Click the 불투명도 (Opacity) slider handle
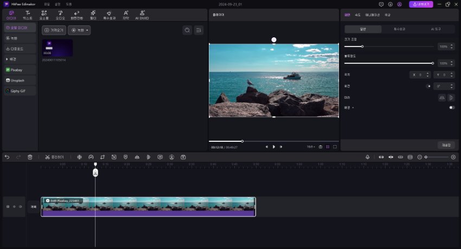The width and height of the screenshot is (461, 249). click(432, 63)
